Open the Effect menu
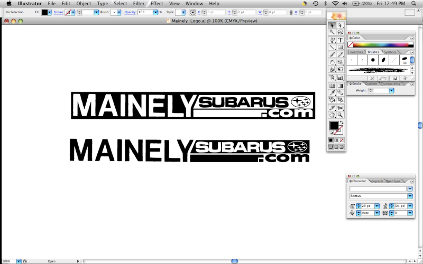The image size is (423, 264). [157, 4]
